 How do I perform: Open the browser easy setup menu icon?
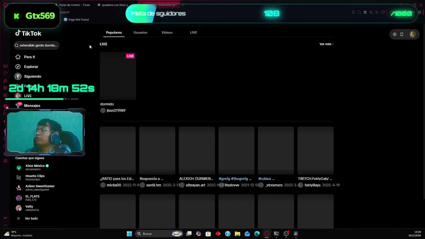tap(419, 12)
